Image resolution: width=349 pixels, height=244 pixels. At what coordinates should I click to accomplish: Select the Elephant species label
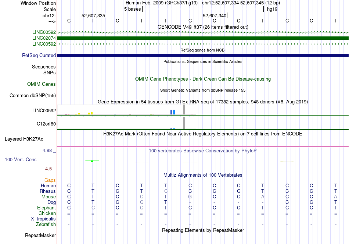[47, 208]
